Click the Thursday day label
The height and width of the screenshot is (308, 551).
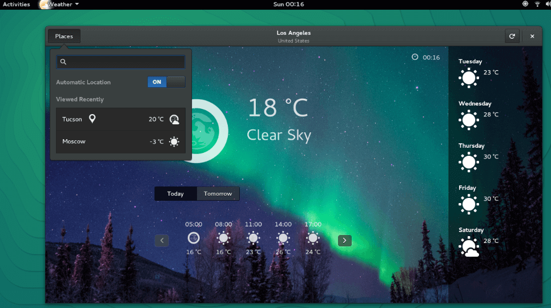coord(471,146)
